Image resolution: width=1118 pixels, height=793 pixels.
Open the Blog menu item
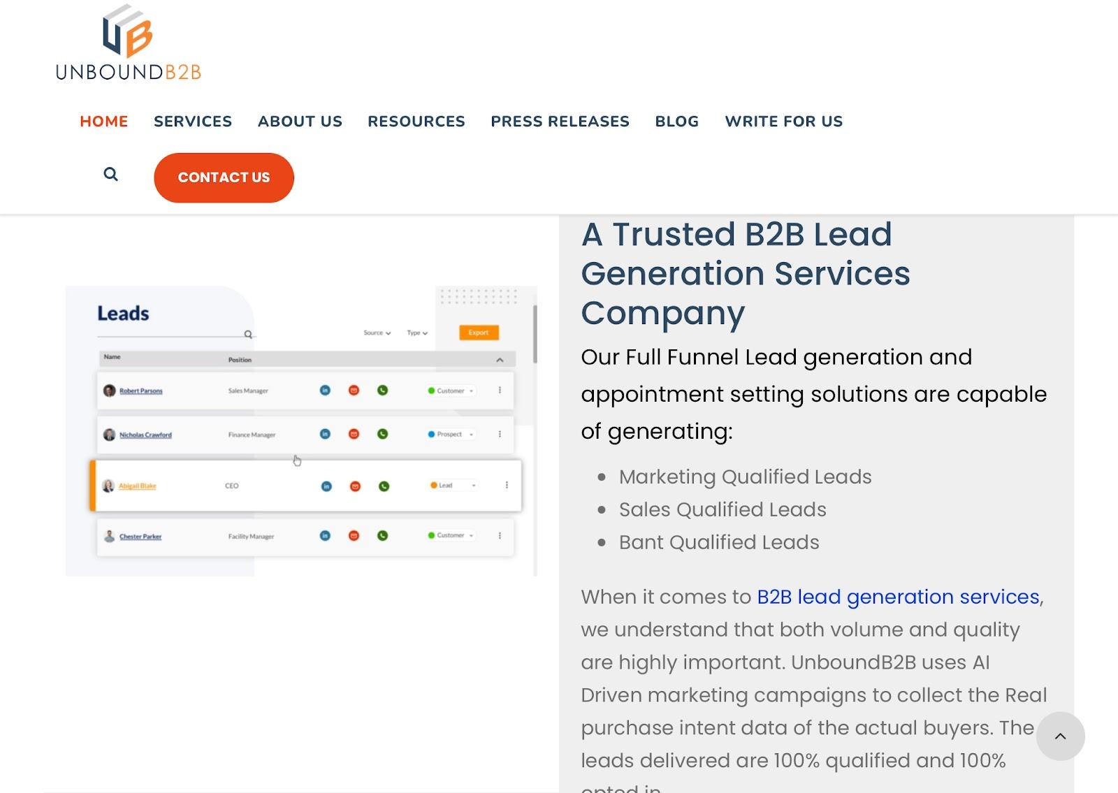click(x=677, y=122)
